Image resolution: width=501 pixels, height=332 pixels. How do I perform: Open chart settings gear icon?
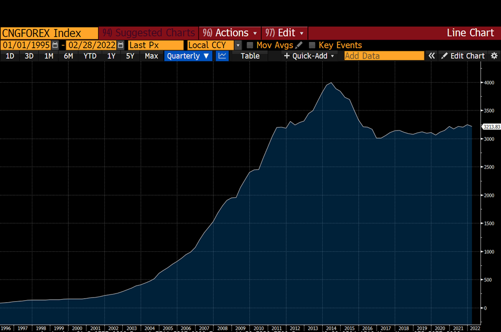tap(494, 56)
